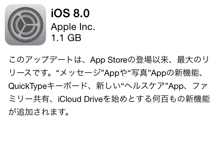Click the opening phrase このアップデートは
Image resolution: width=220 pixels, height=147 pixels.
[x=45, y=60]
